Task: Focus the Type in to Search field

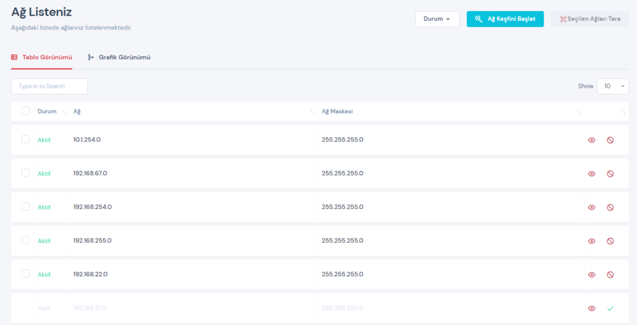Action: pyautogui.click(x=49, y=87)
